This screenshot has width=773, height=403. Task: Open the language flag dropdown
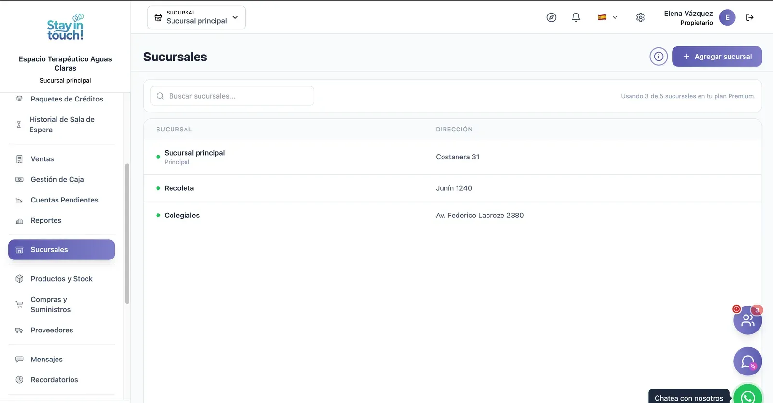[x=607, y=17]
